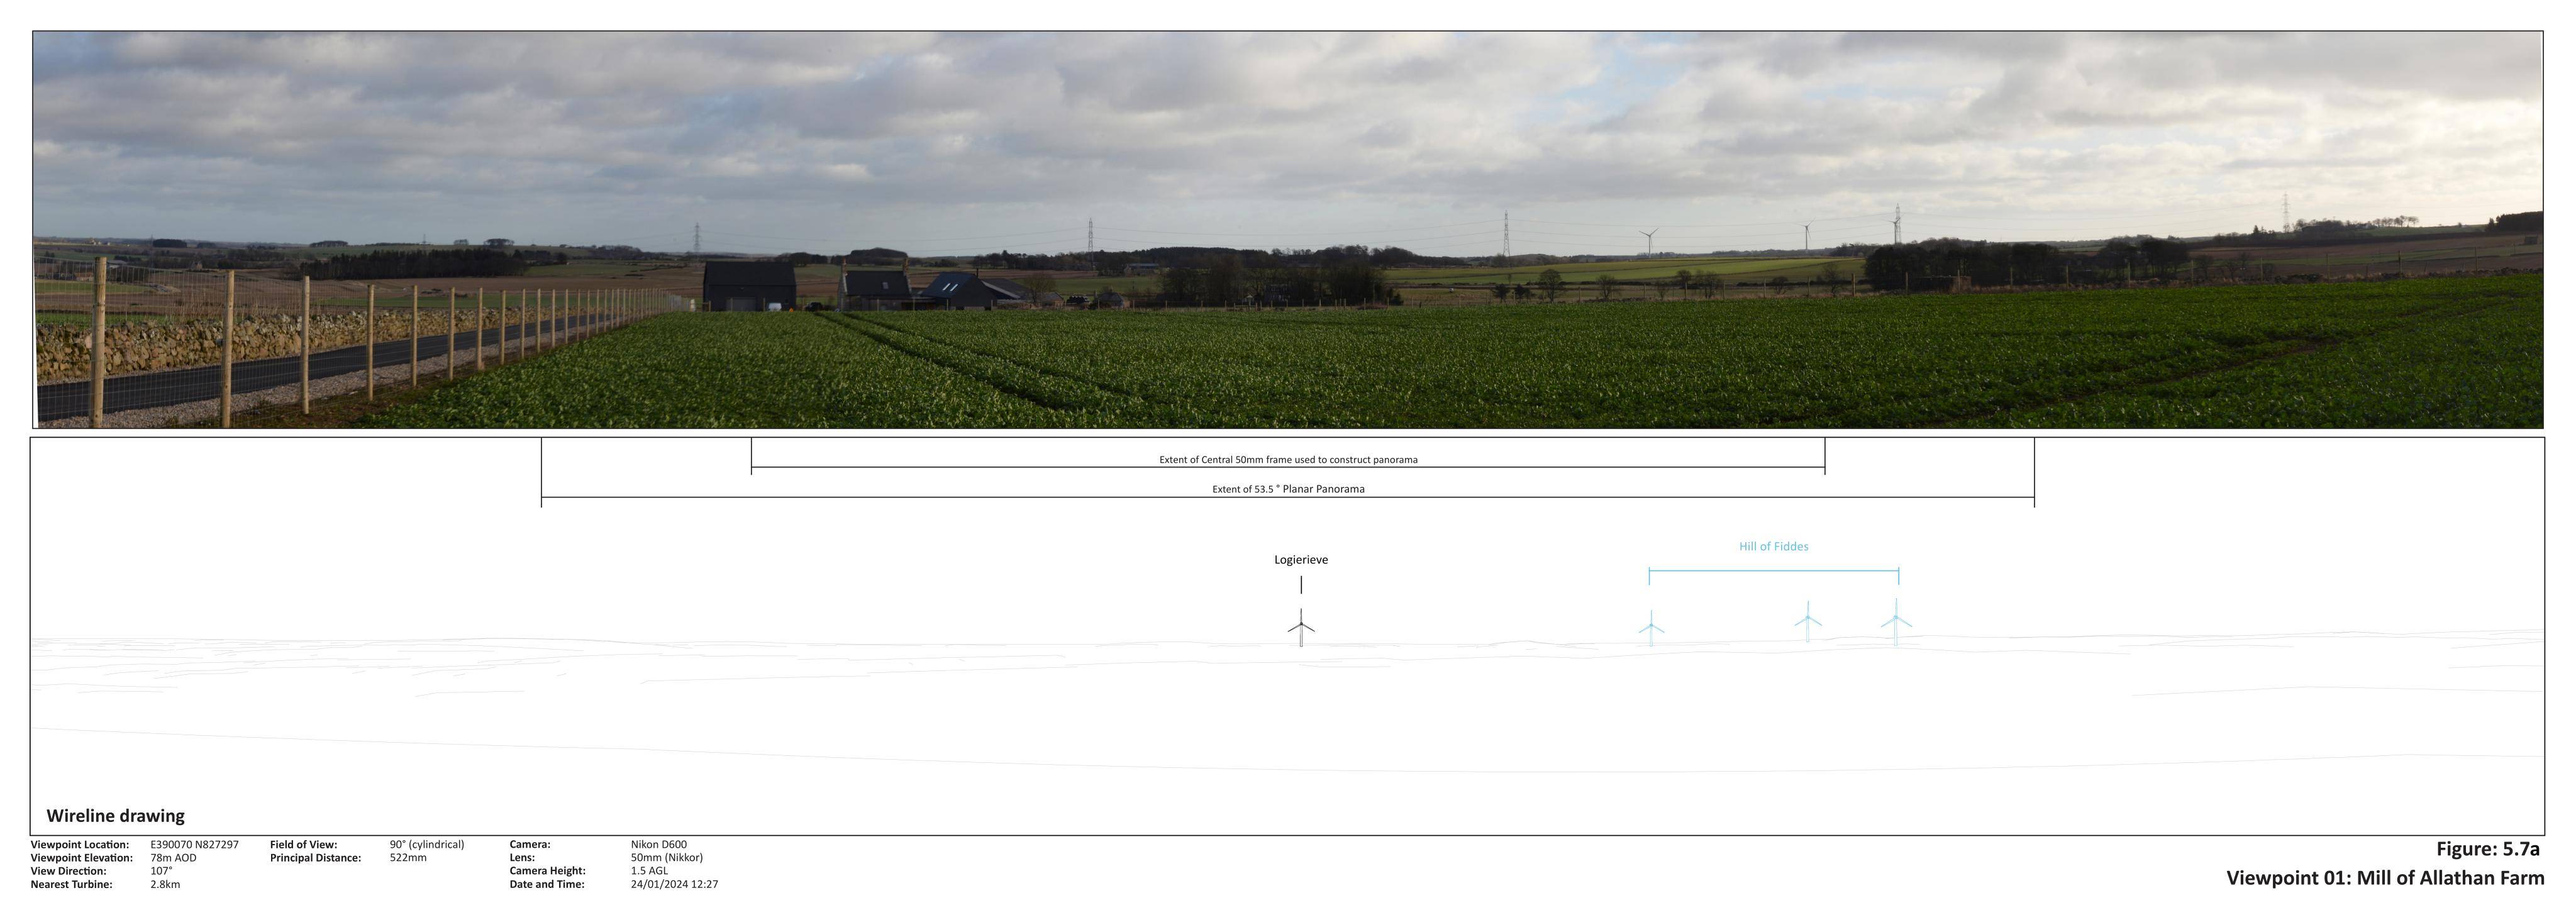The image size is (2576, 910).
Task: Click the 'Logierieve' label
Action: pyautogui.click(x=1301, y=560)
